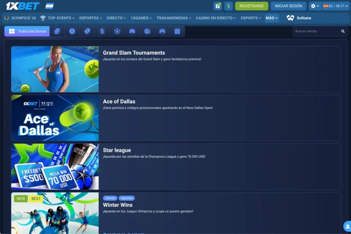
Task: Click the coin stack bonus filter icon
Action: click(57, 31)
